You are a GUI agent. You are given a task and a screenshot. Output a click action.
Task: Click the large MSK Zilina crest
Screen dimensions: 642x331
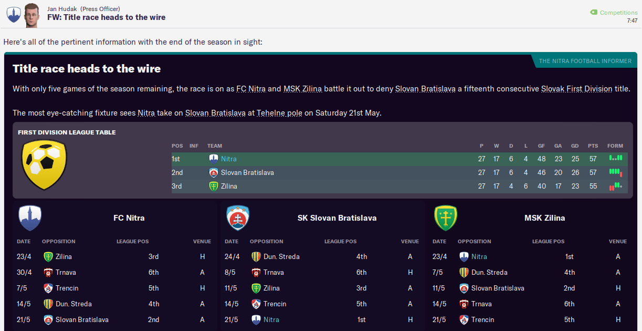[x=446, y=218]
